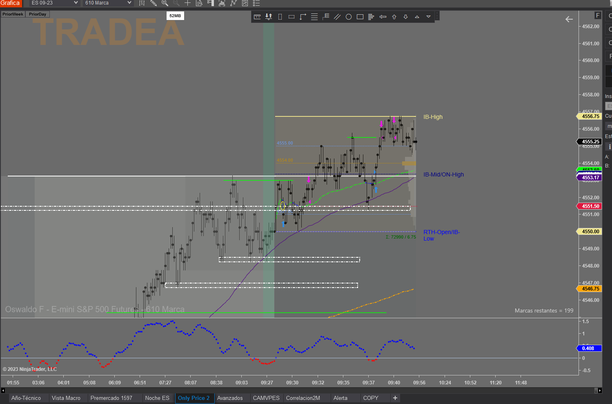612x404 pixels.
Task: Add a new chart tab
Action: 395,398
